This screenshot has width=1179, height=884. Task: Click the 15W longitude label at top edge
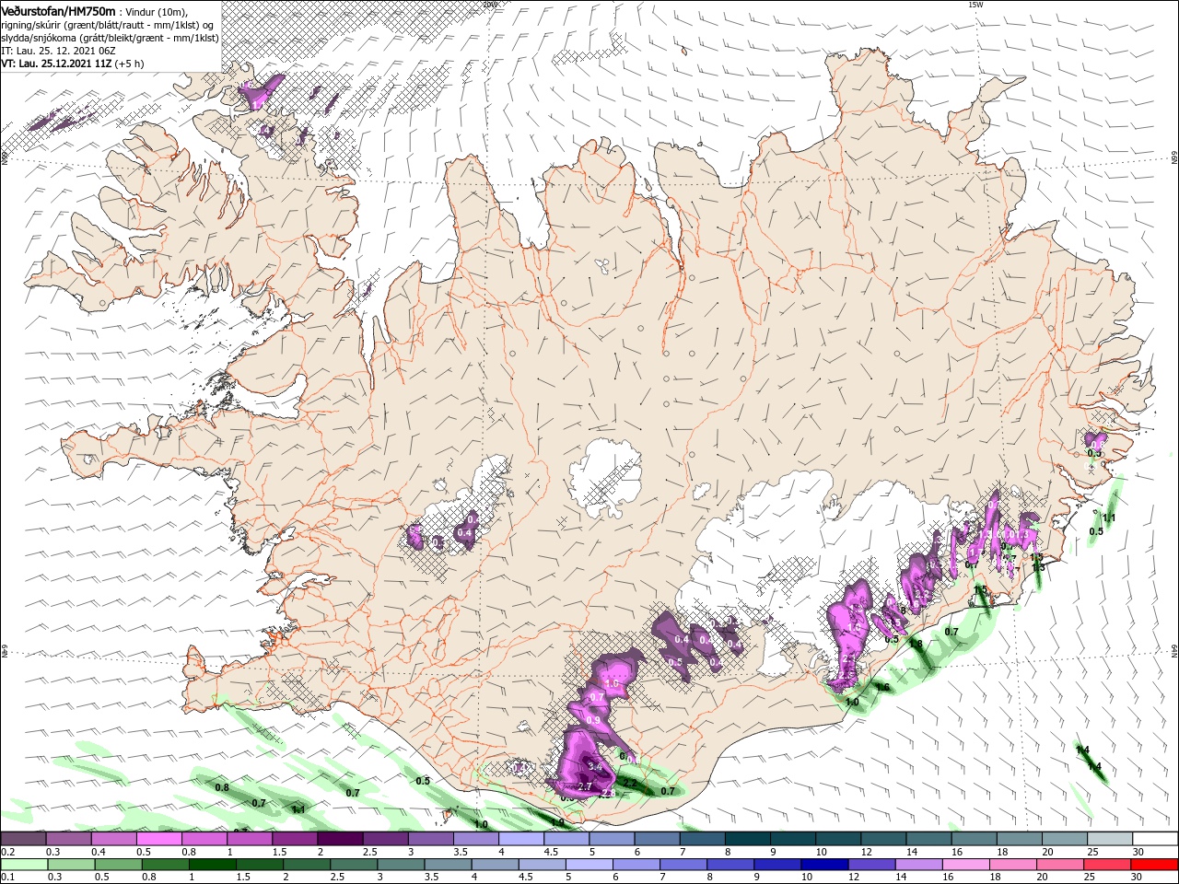click(975, 5)
